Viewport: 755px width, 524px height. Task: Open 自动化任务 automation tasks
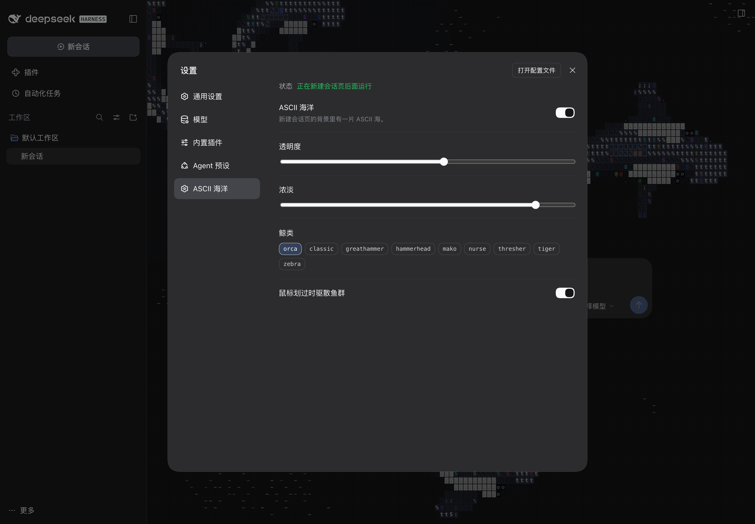tap(73, 93)
